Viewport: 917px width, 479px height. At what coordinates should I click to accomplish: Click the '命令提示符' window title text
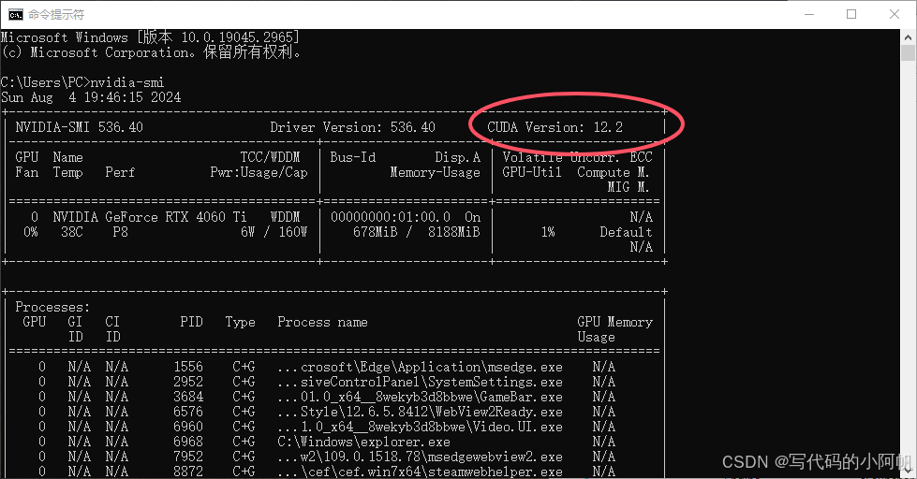coord(56,14)
